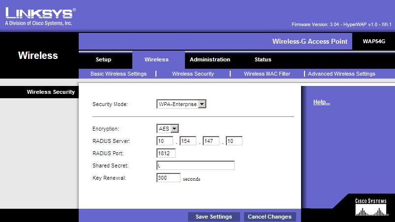Focus the Shared Secret text field
395x222 pixels.
click(195, 166)
